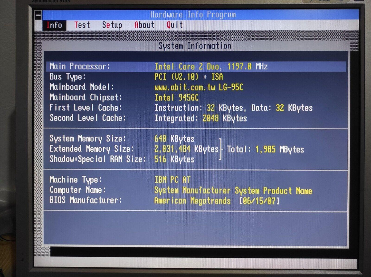Select the First Level Cache row
The image size is (371, 277).
[196, 108]
